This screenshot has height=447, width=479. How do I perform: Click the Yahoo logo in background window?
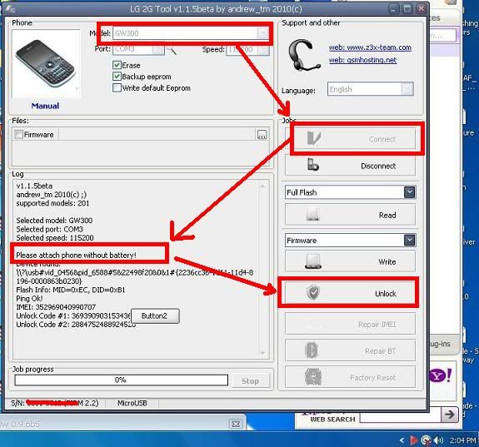(440, 375)
